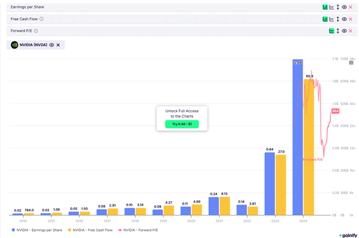Screen dimensions: 359x238
Task: Click Try It All - $1 button
Action: (181, 124)
